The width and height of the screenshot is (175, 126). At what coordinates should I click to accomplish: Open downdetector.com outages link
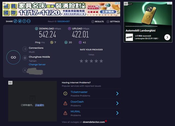[x=94, y=122]
